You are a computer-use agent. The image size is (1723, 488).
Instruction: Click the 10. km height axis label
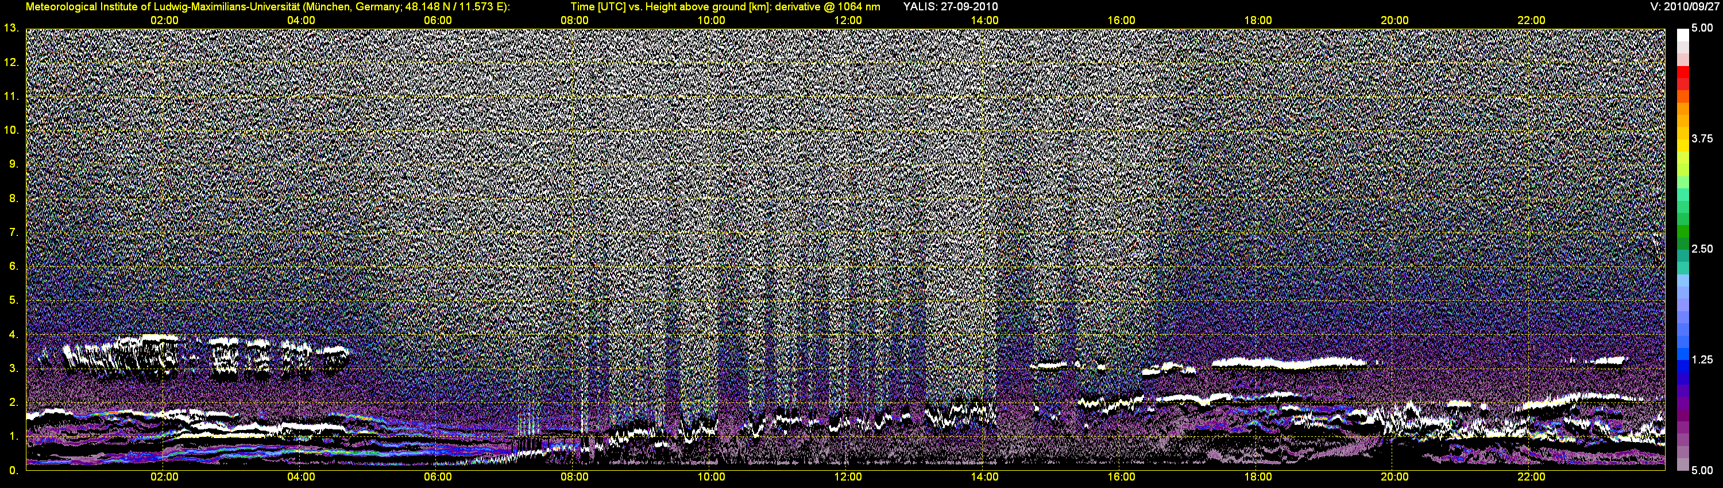click(x=11, y=130)
